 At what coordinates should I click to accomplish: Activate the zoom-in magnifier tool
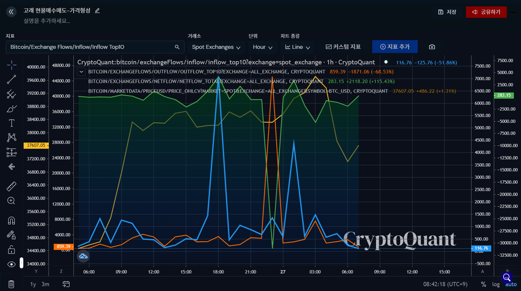click(11, 201)
